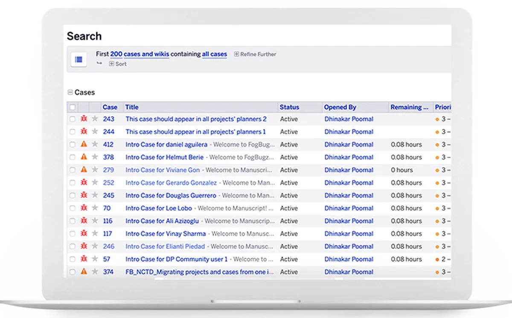This screenshot has width=512, height=318.
Task: Star case 57
Action: (x=95, y=259)
